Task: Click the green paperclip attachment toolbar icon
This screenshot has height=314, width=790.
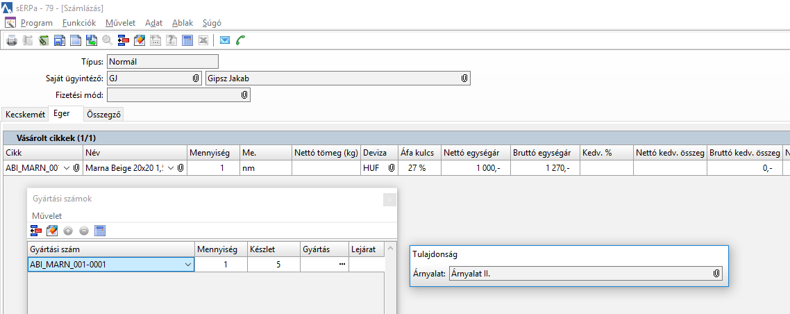Action: (x=43, y=40)
